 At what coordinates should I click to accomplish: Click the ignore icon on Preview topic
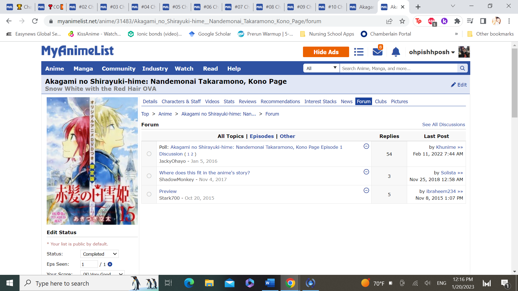pos(366,190)
